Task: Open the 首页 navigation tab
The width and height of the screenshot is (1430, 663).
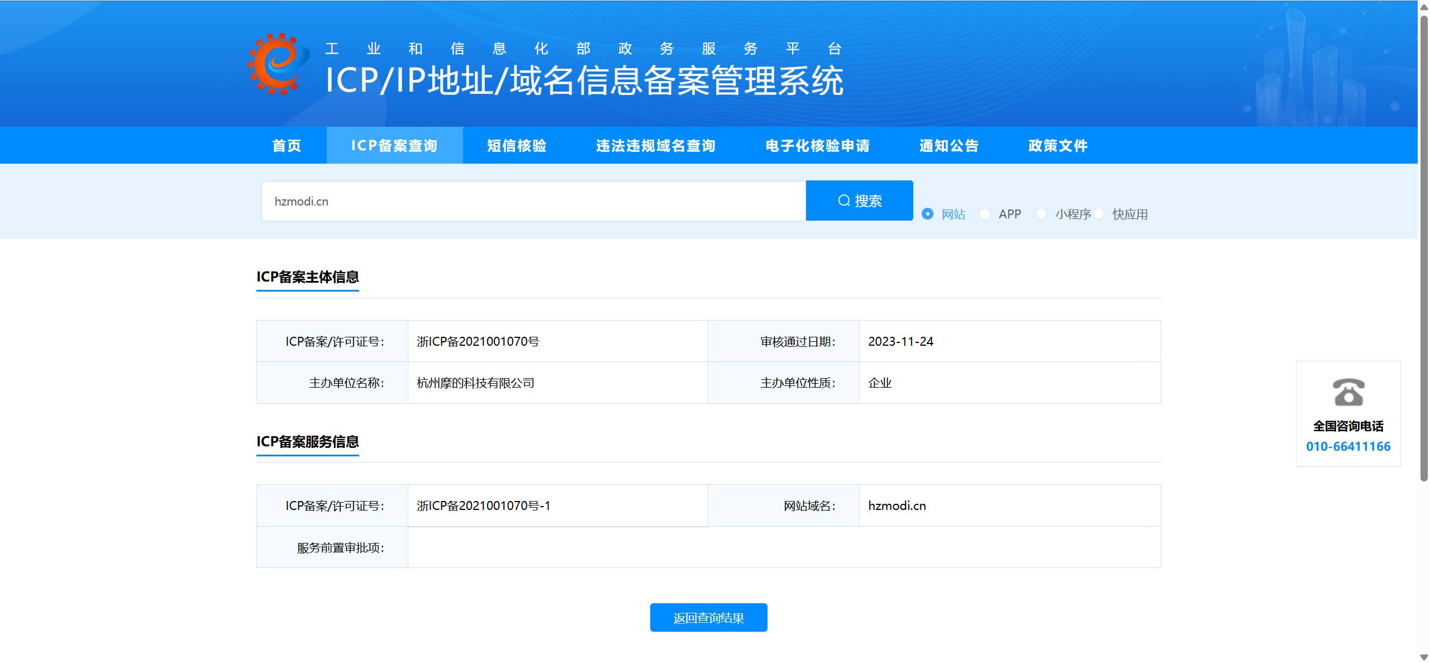Action: (287, 146)
